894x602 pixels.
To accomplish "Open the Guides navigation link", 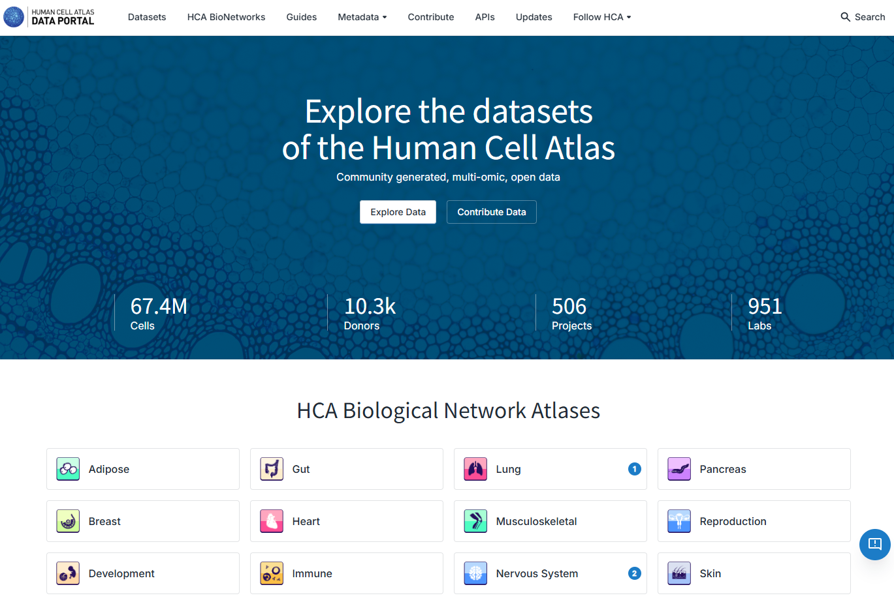I will (301, 17).
